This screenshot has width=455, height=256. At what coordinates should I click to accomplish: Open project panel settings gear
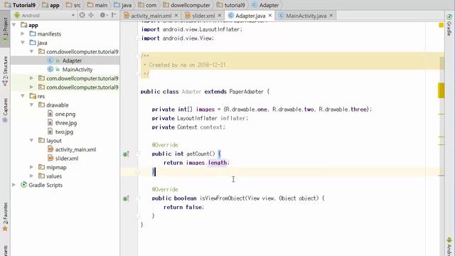coord(102,15)
